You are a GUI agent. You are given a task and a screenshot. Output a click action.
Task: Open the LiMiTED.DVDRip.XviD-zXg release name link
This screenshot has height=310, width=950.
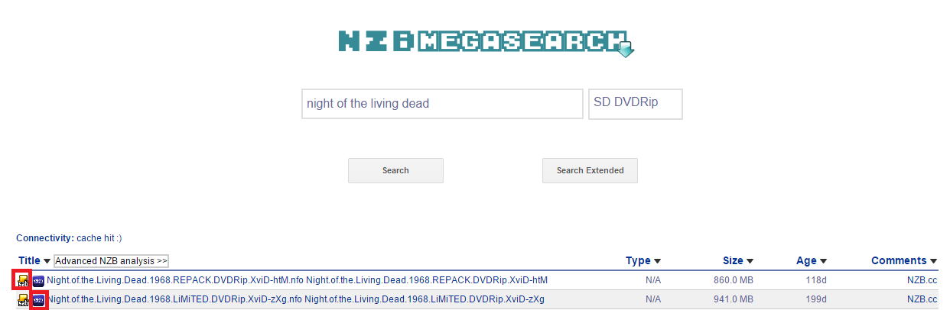424,299
